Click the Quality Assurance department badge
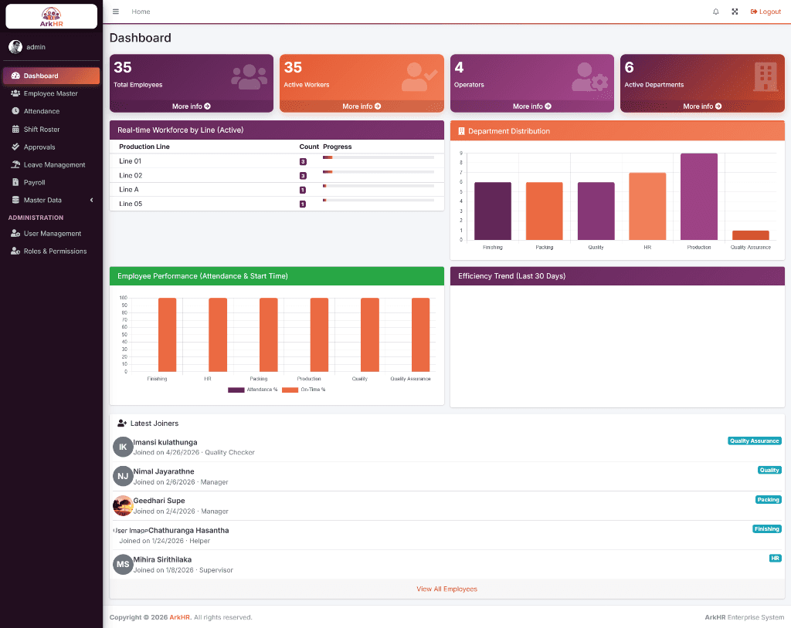 coord(754,441)
